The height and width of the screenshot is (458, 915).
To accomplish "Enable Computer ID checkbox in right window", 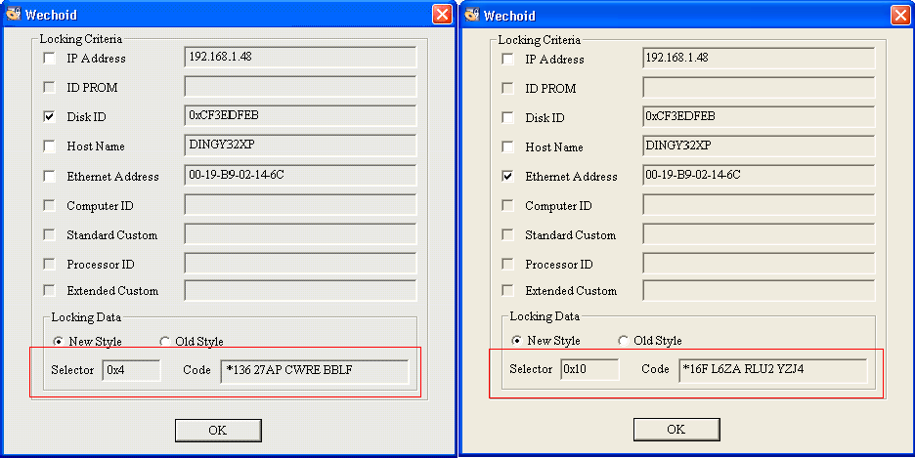I will pyautogui.click(x=508, y=206).
